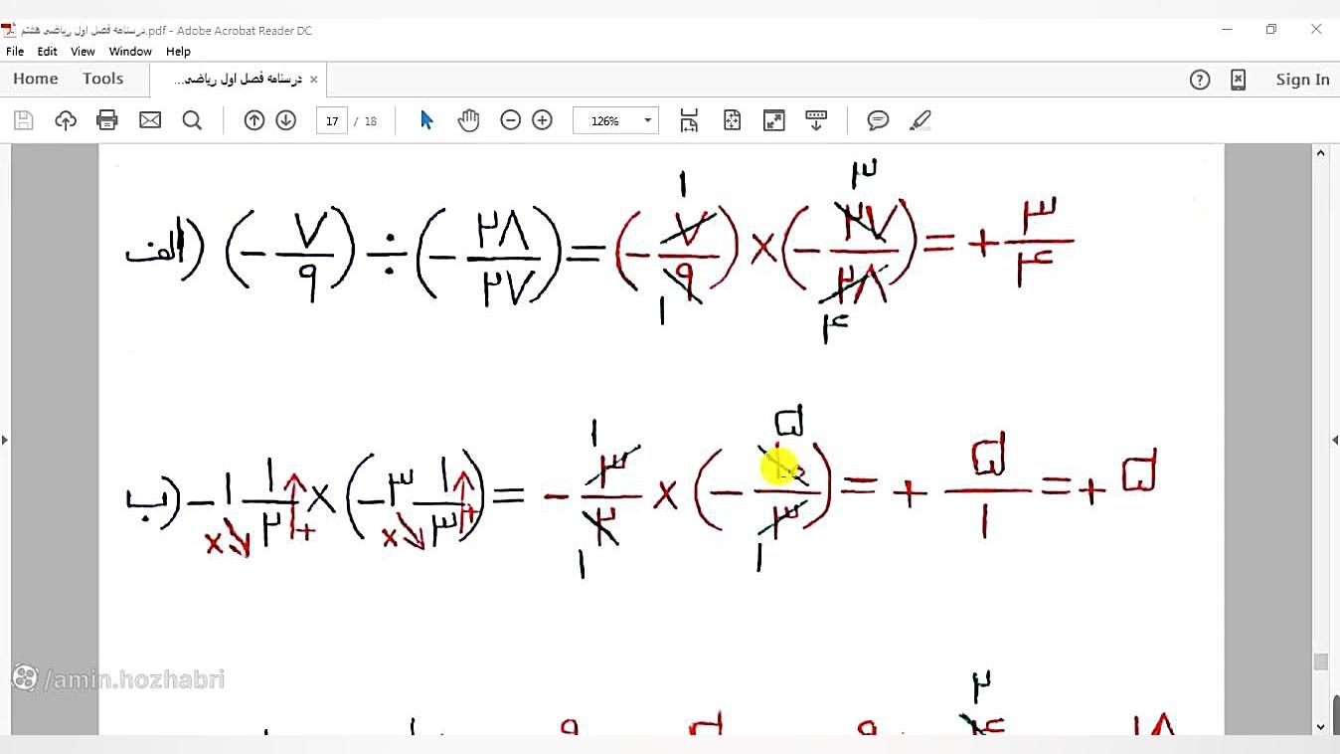Fit one full page to window
The height and width of the screenshot is (754, 1340).
tap(733, 120)
